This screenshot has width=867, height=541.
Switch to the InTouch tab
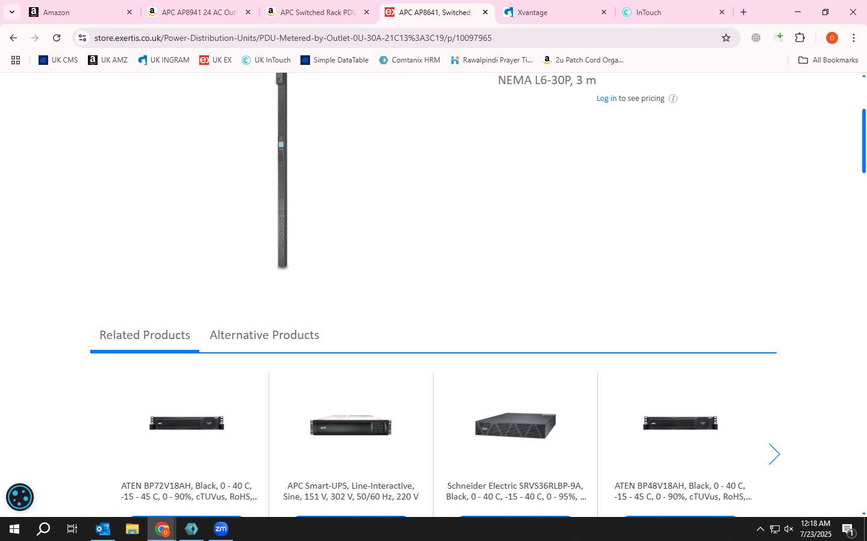(674, 12)
